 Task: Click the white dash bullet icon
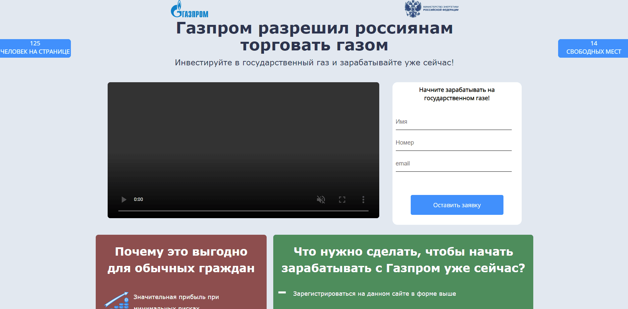(282, 292)
